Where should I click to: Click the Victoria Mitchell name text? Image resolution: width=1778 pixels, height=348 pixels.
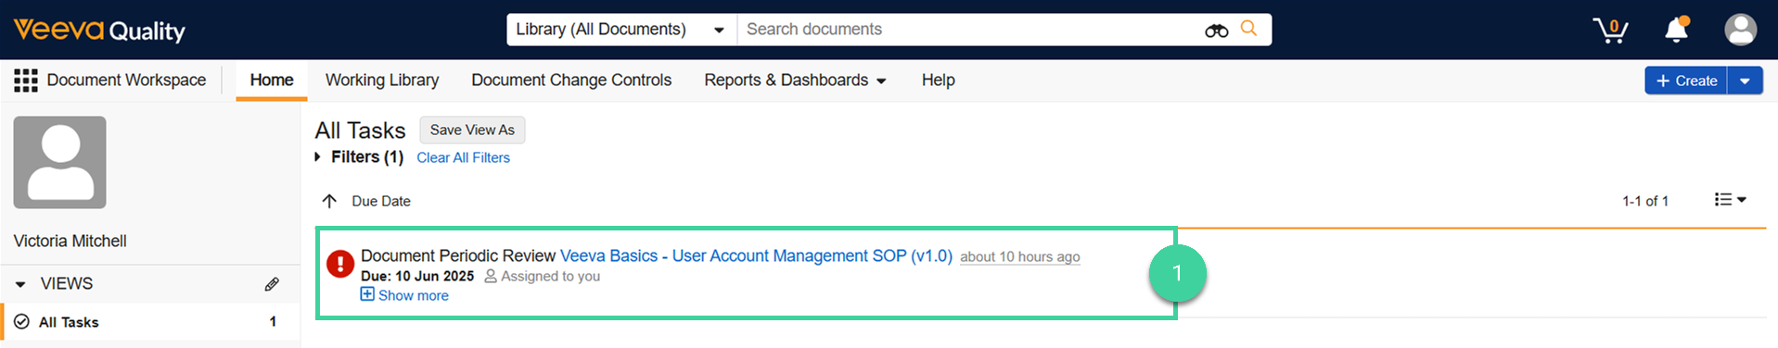tap(70, 241)
